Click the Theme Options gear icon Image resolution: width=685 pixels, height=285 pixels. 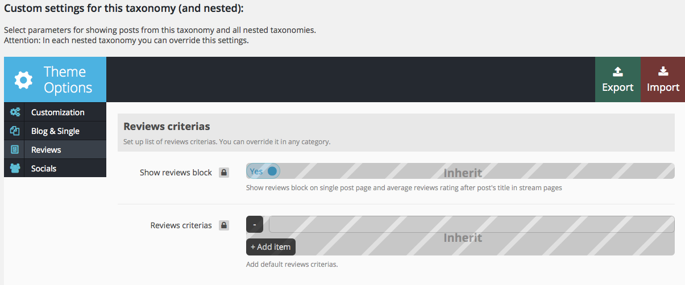point(23,80)
